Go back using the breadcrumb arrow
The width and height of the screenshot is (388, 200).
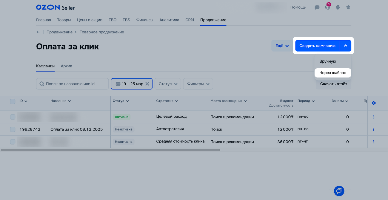tap(38, 32)
